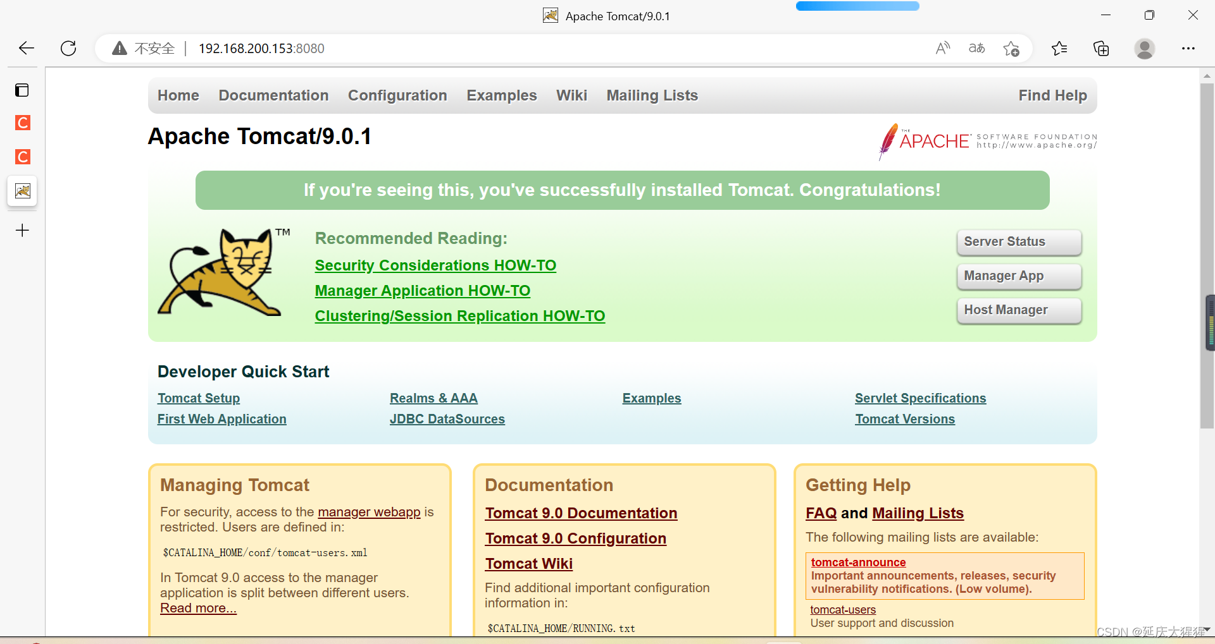Viewport: 1215px width, 644px height.
Task: Open the tab actions icon in sidebar
Action: point(22,90)
